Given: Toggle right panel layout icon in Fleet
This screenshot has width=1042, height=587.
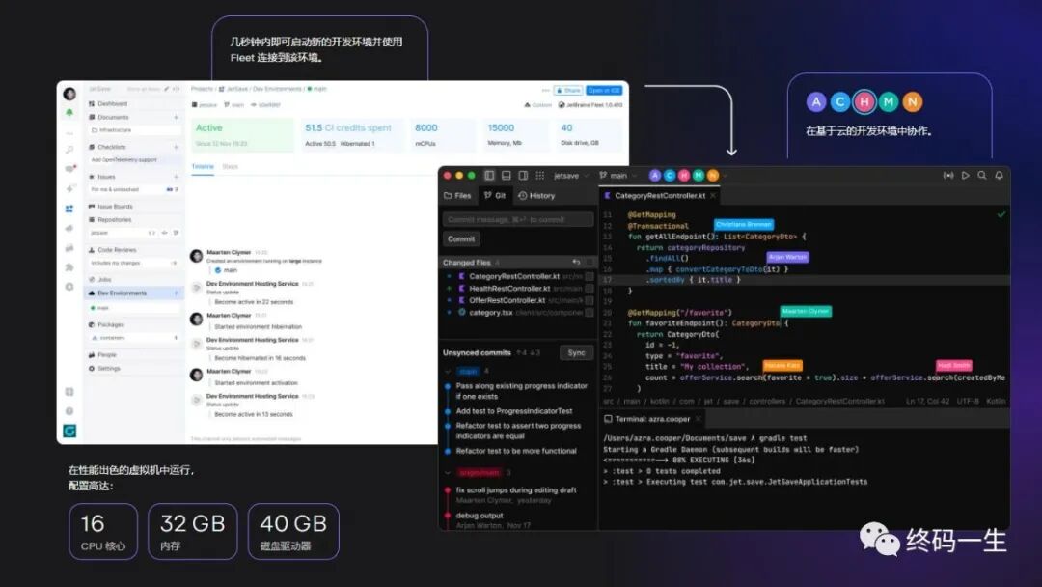Looking at the screenshot, I should pyautogui.click(x=523, y=176).
